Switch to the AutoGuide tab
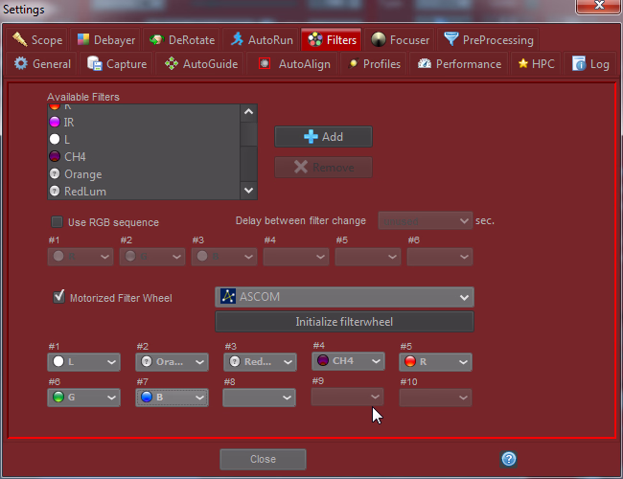This screenshot has width=623, height=479. pos(200,64)
